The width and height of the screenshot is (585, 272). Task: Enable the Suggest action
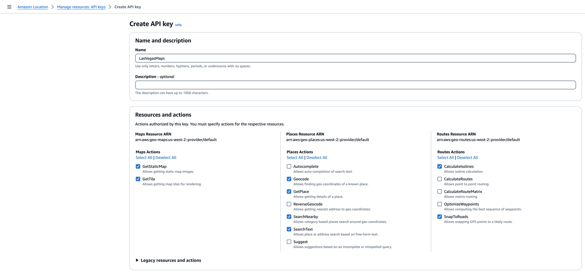[x=289, y=241]
